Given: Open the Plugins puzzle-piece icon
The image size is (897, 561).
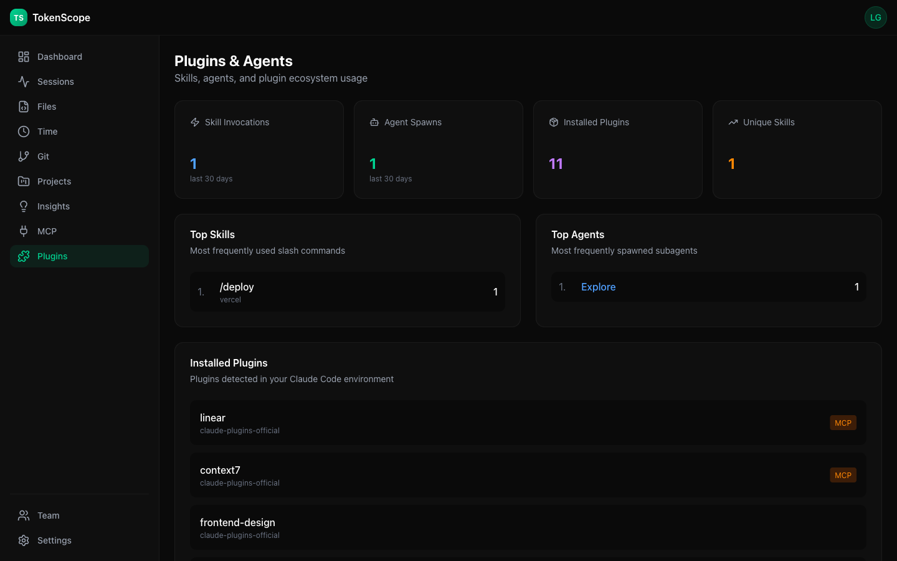Looking at the screenshot, I should (x=24, y=256).
